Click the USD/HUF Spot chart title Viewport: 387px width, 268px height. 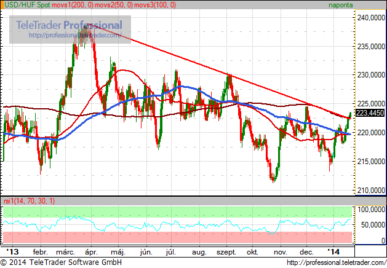(27, 5)
